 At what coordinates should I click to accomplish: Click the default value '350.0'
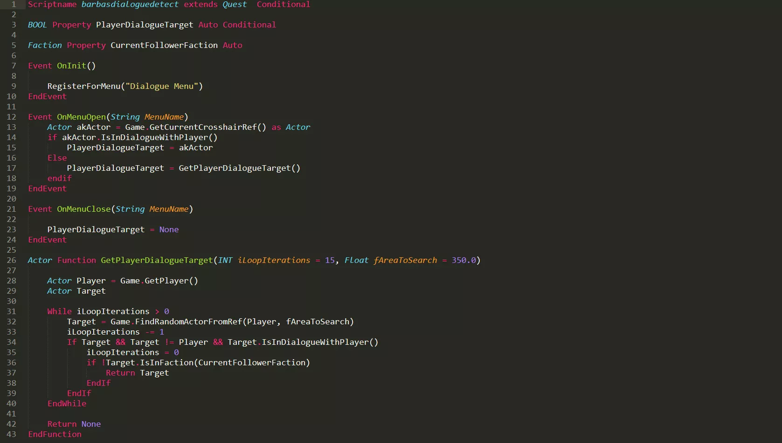coord(464,260)
